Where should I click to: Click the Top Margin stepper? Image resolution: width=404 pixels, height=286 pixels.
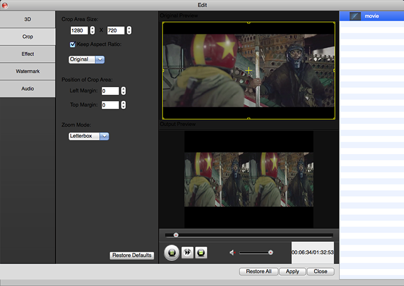pos(124,105)
